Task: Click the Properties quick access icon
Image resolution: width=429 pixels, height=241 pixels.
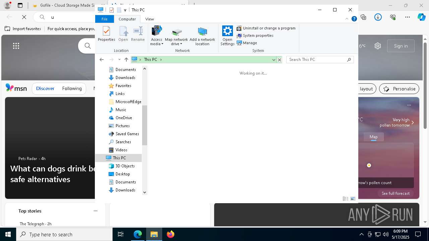Action: click(112, 10)
